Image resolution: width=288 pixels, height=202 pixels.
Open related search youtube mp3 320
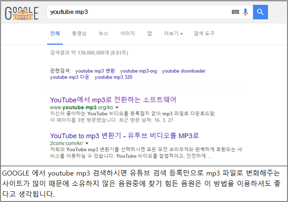pos(114,77)
